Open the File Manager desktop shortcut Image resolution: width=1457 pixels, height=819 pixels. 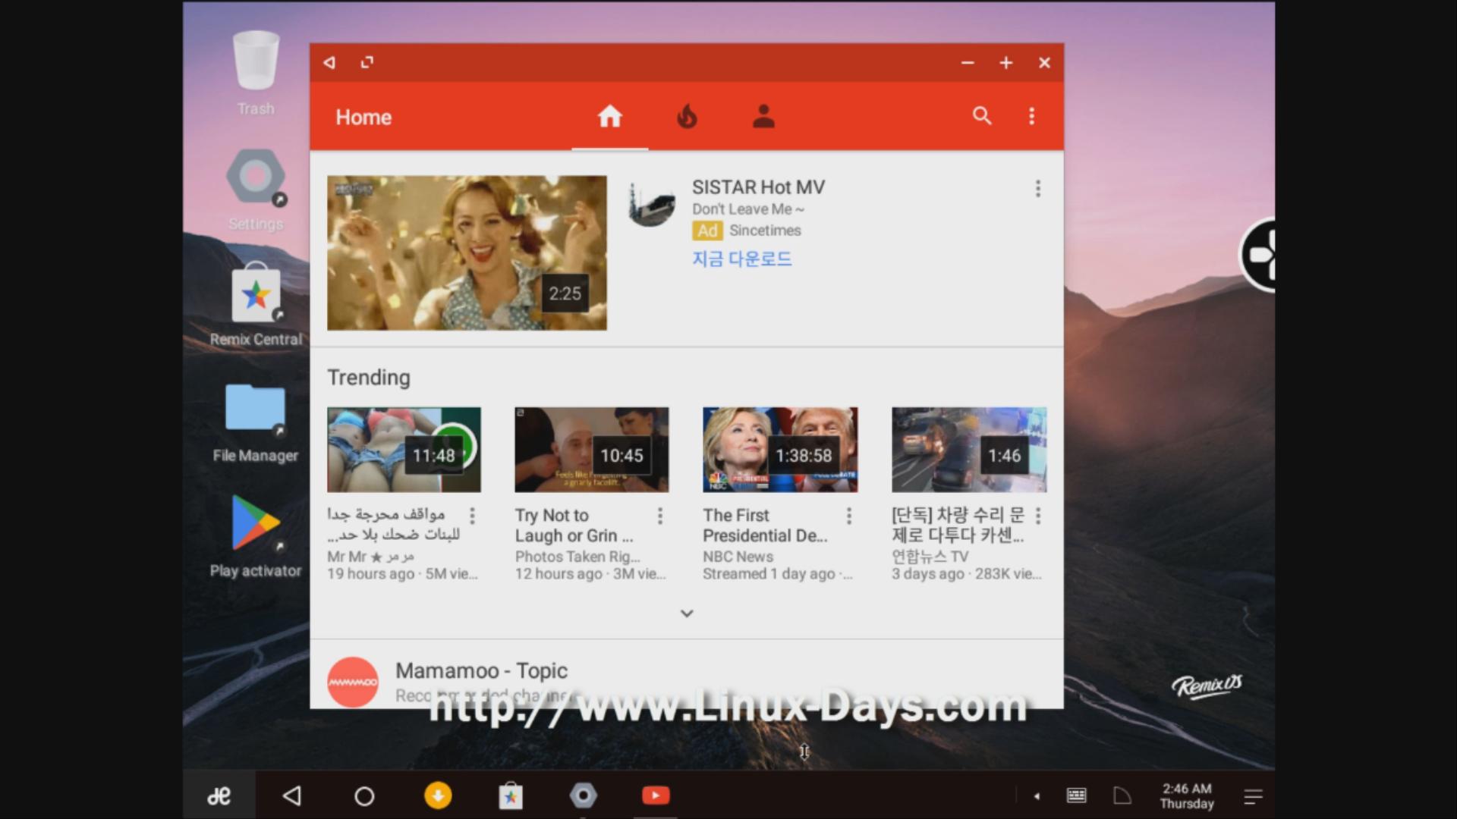coord(256,422)
